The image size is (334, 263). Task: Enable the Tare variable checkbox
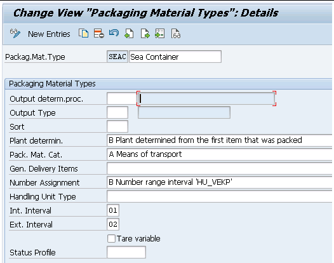coord(111,238)
